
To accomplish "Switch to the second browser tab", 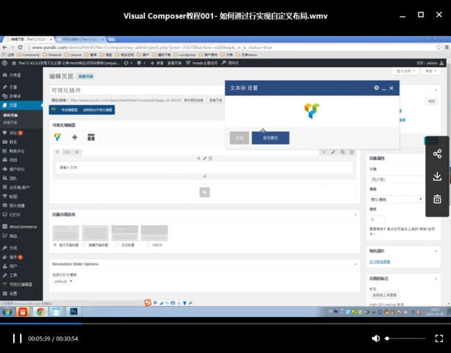I will pyautogui.click(x=82, y=39).
